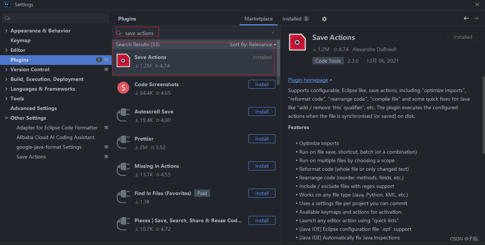The width and height of the screenshot is (485, 245).
Task: Click the Missing In Actions plugin icon
Action: pos(123,169)
